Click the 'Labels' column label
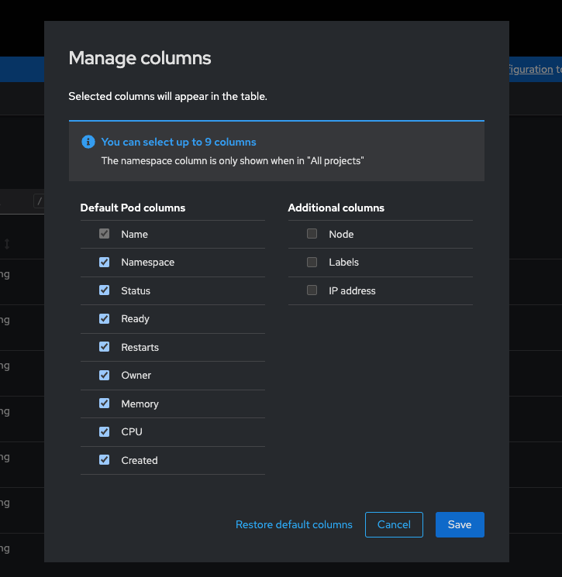 click(343, 263)
